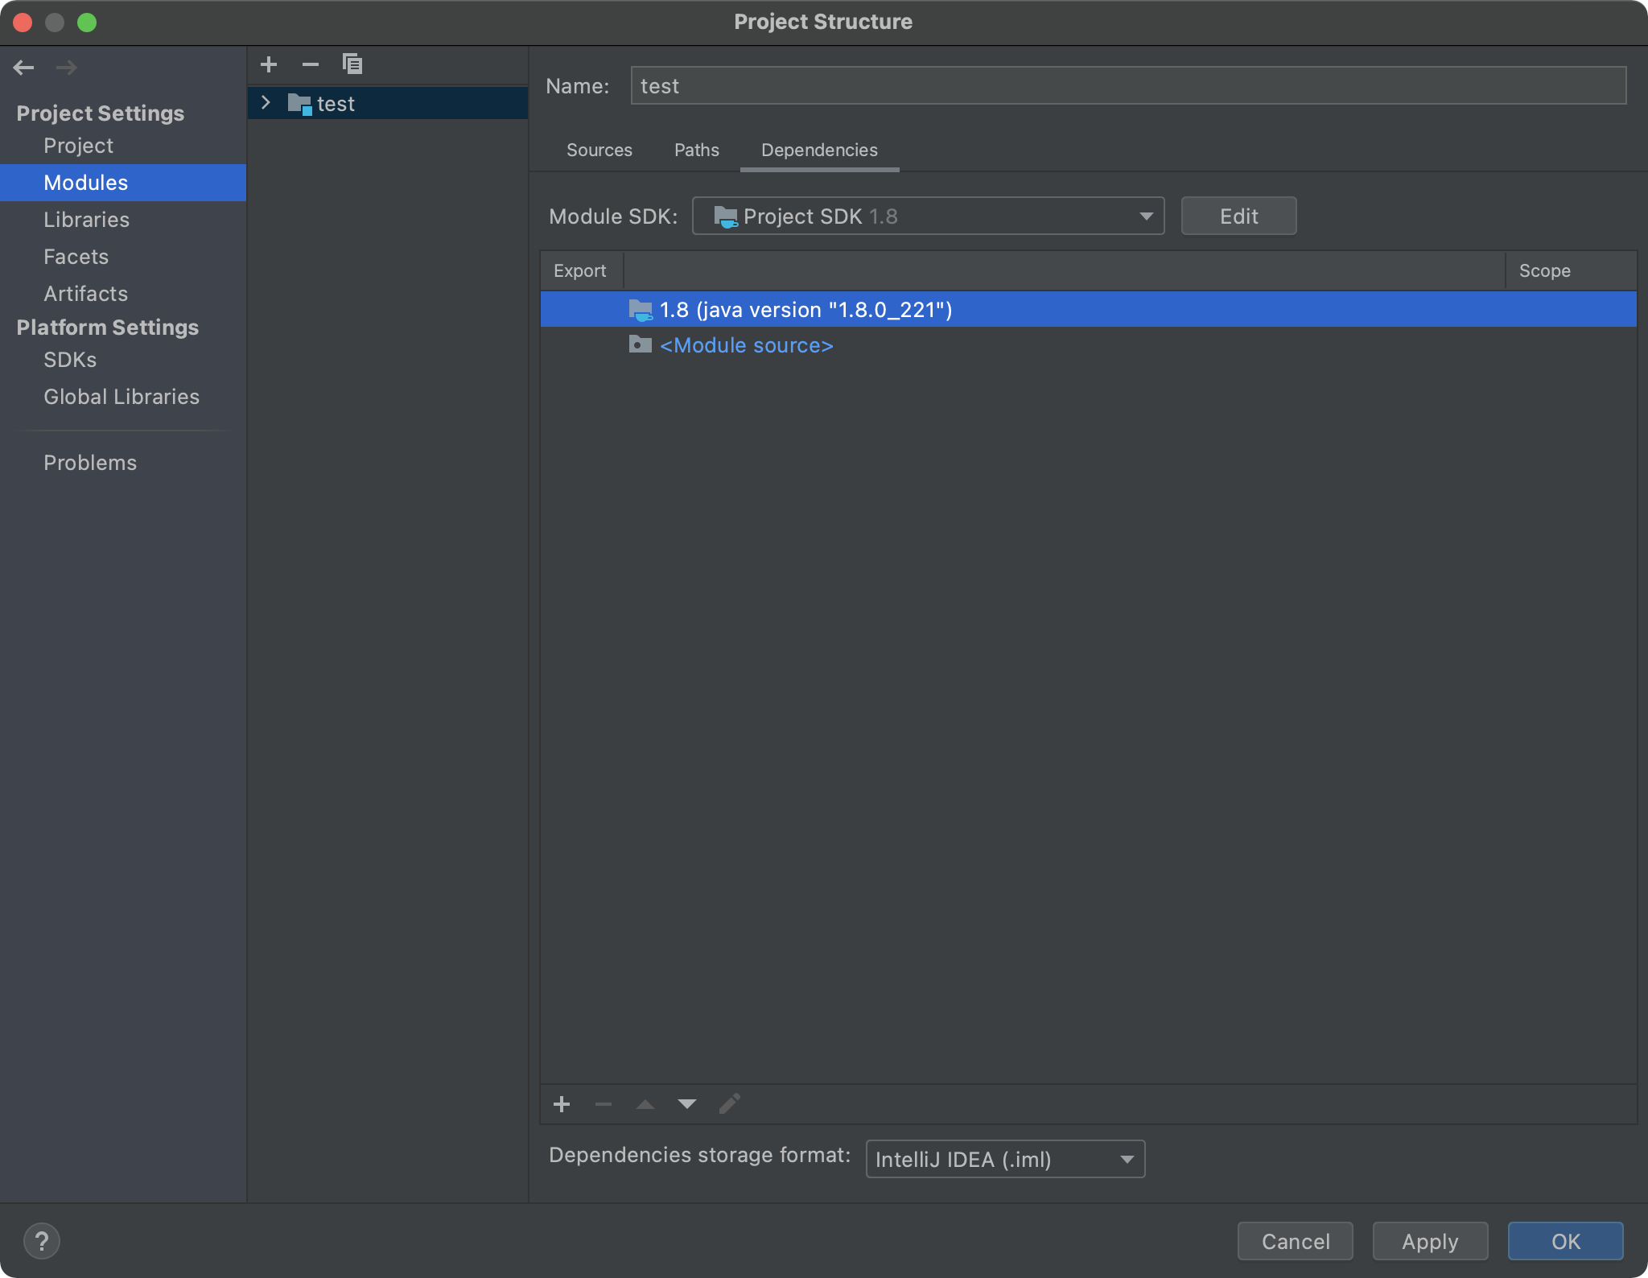Add a dependency with plus icon
Viewport: 1648px width, 1278px height.
[562, 1104]
